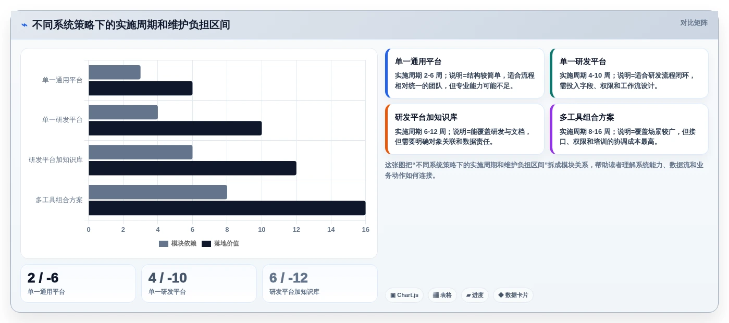This screenshot has height=323, width=729.
Task: Click the 单一研发平台 y-axis label
Action: click(x=63, y=120)
